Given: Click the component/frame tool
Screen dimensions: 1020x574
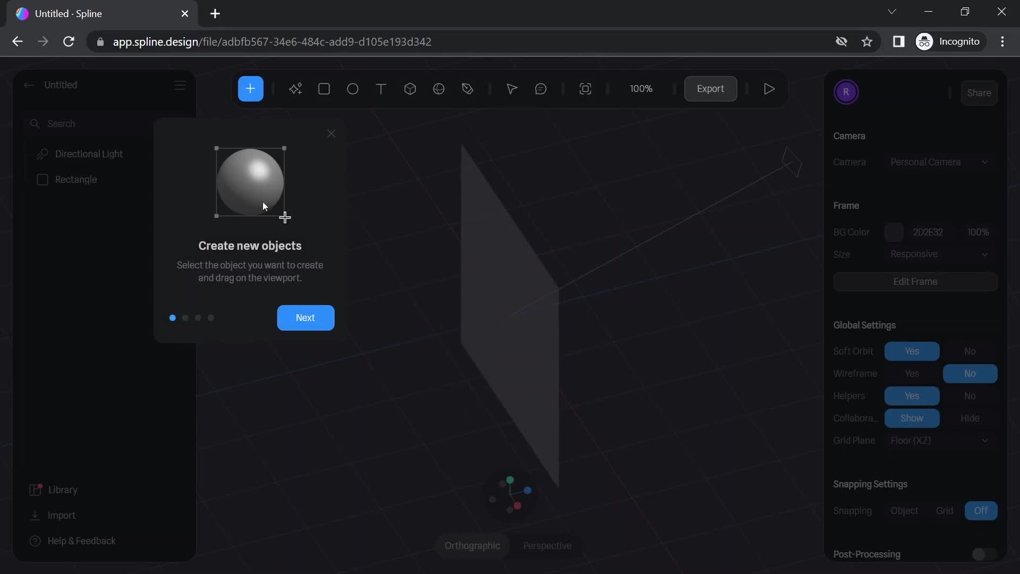Looking at the screenshot, I should [585, 88].
